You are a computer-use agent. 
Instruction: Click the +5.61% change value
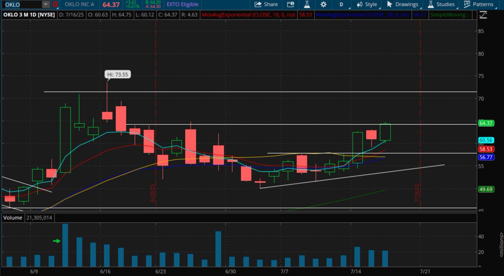[133, 7]
